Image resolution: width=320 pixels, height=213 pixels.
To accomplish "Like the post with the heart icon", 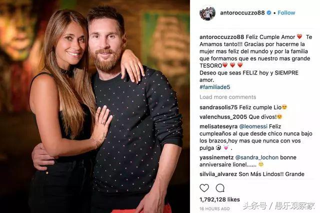I will [204, 187].
